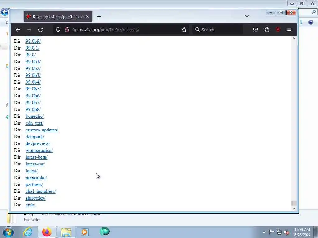Open Windows Explorer from the taskbar
Screen dimensions: 318x238
coord(66,232)
